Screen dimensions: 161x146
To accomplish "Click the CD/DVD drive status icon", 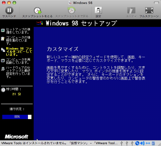I will [x=137, y=143].
